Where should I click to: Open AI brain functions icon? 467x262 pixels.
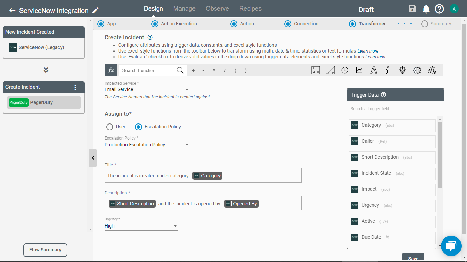coord(417,70)
